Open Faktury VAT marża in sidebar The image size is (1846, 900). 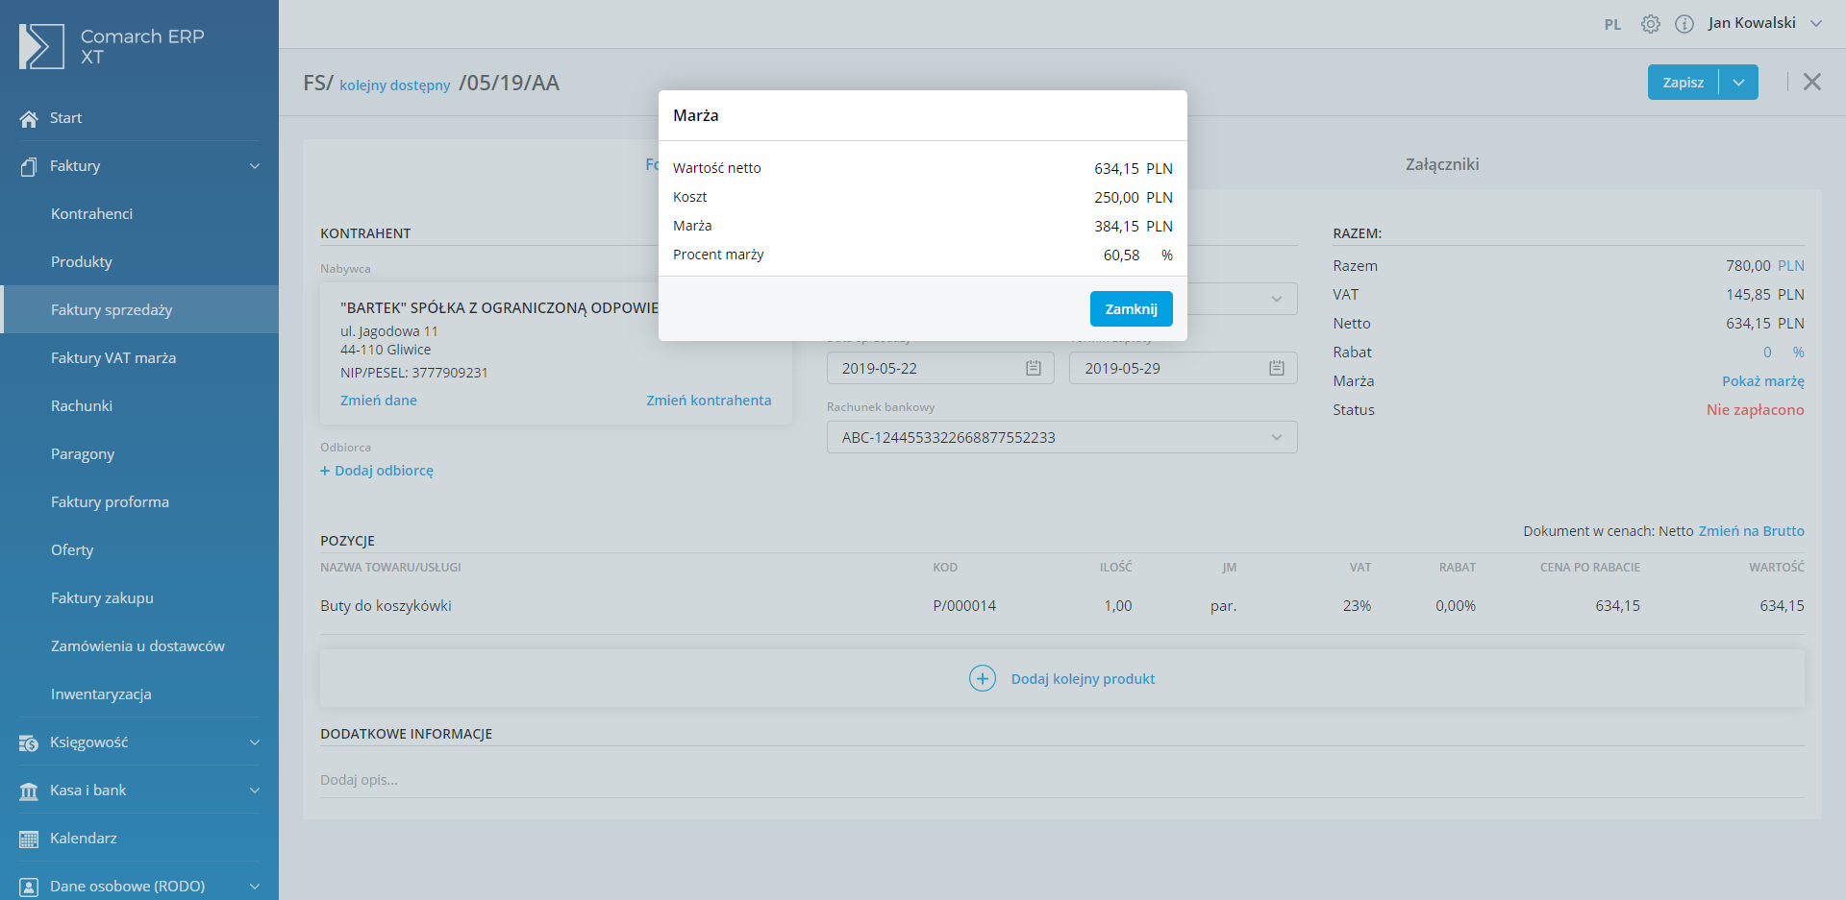pyautogui.click(x=113, y=357)
